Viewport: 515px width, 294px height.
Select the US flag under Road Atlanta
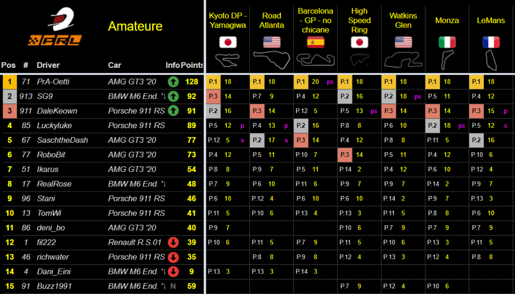point(272,42)
